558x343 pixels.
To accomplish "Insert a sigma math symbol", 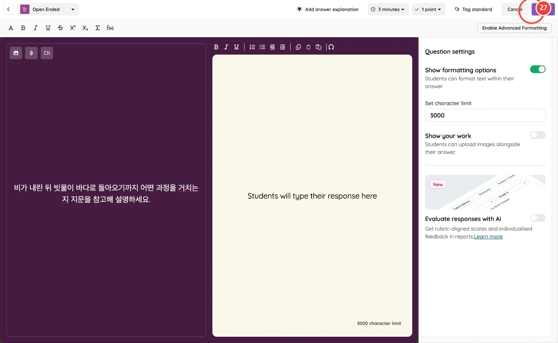I will [x=98, y=28].
